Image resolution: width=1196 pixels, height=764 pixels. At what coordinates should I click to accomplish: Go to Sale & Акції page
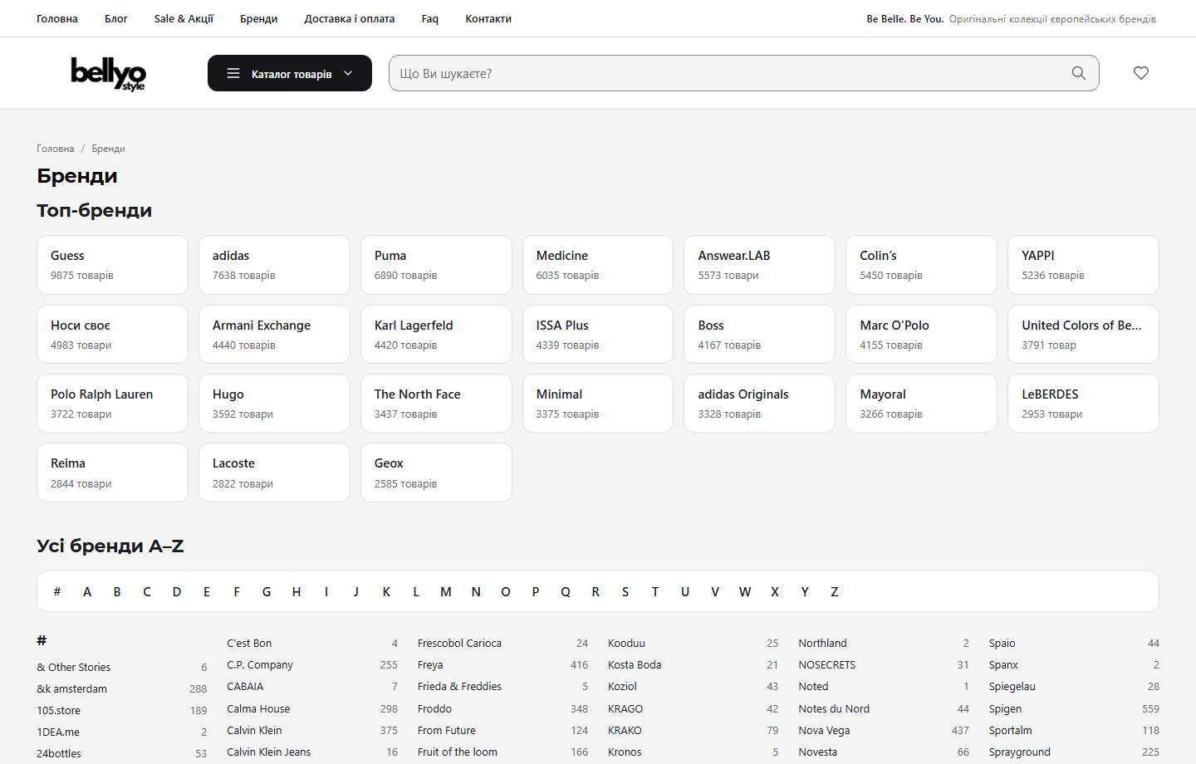tap(184, 18)
